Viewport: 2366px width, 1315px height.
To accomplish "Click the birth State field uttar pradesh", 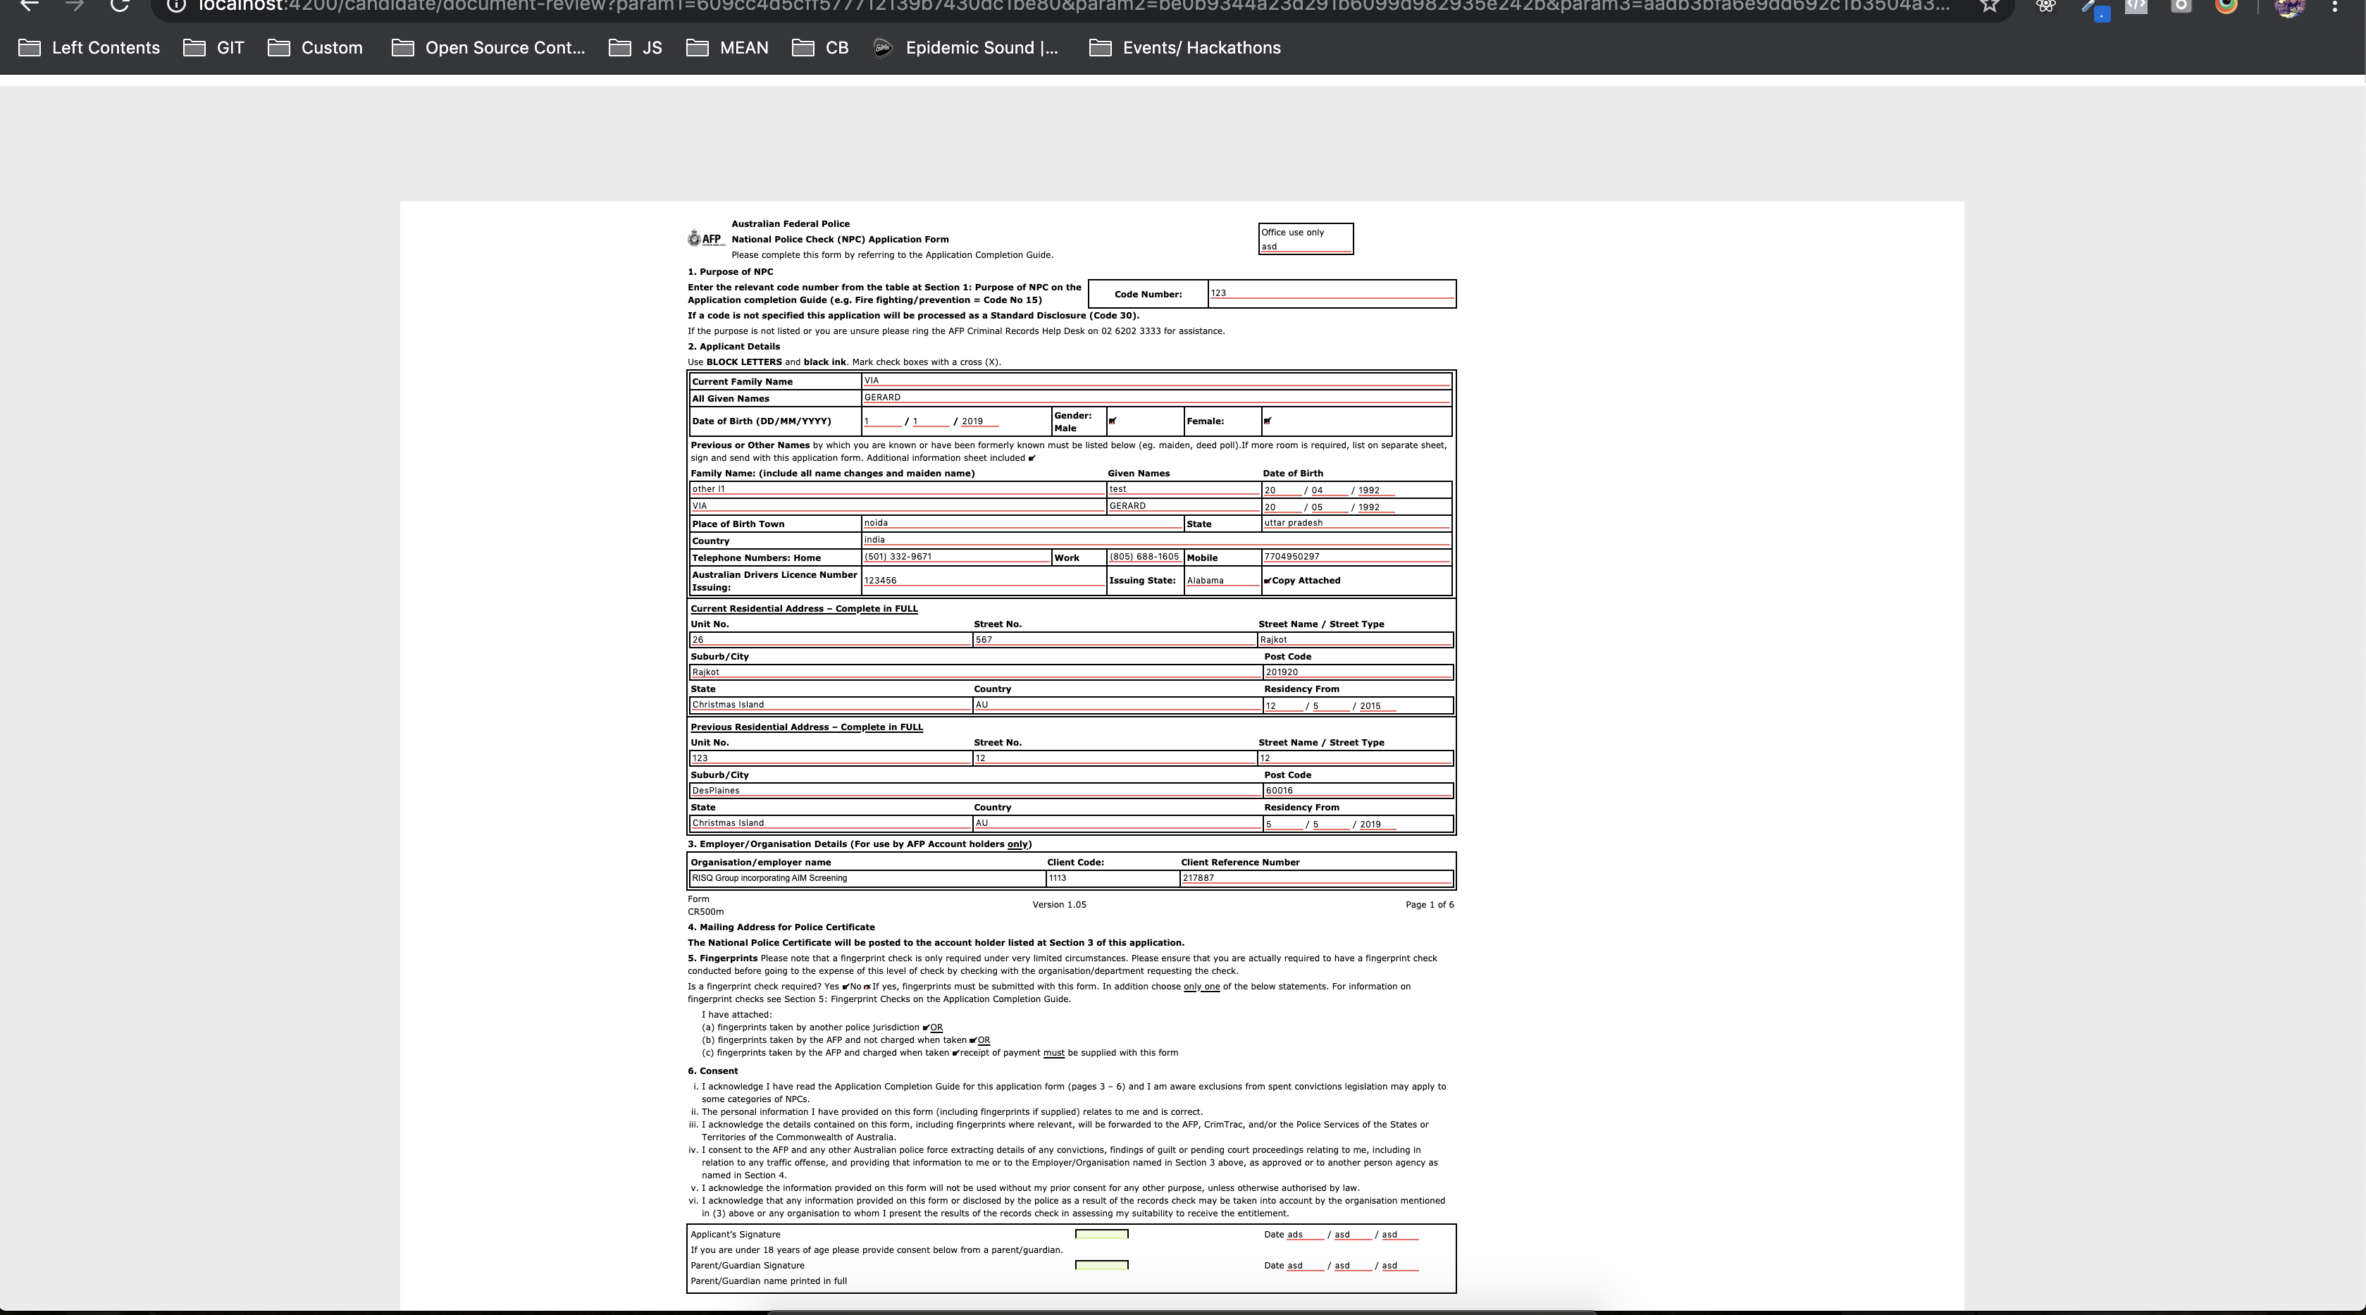I will [1356, 523].
